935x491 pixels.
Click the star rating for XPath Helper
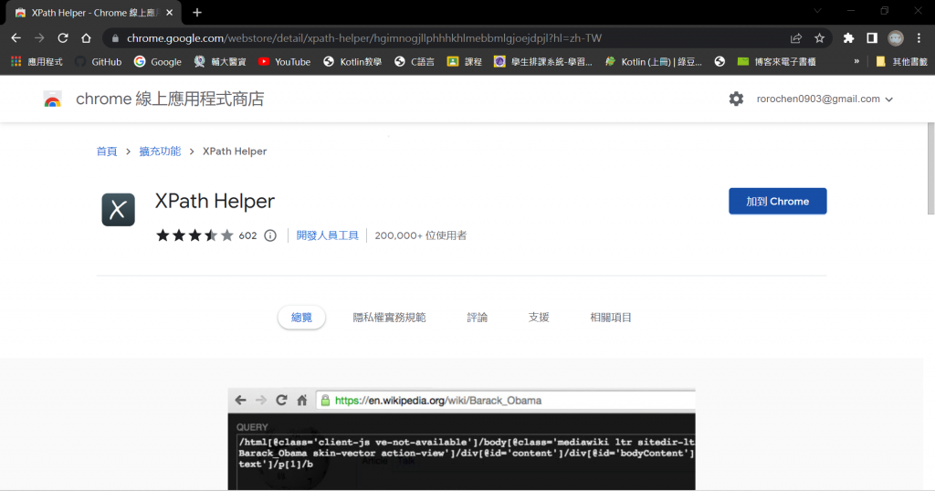pos(194,235)
